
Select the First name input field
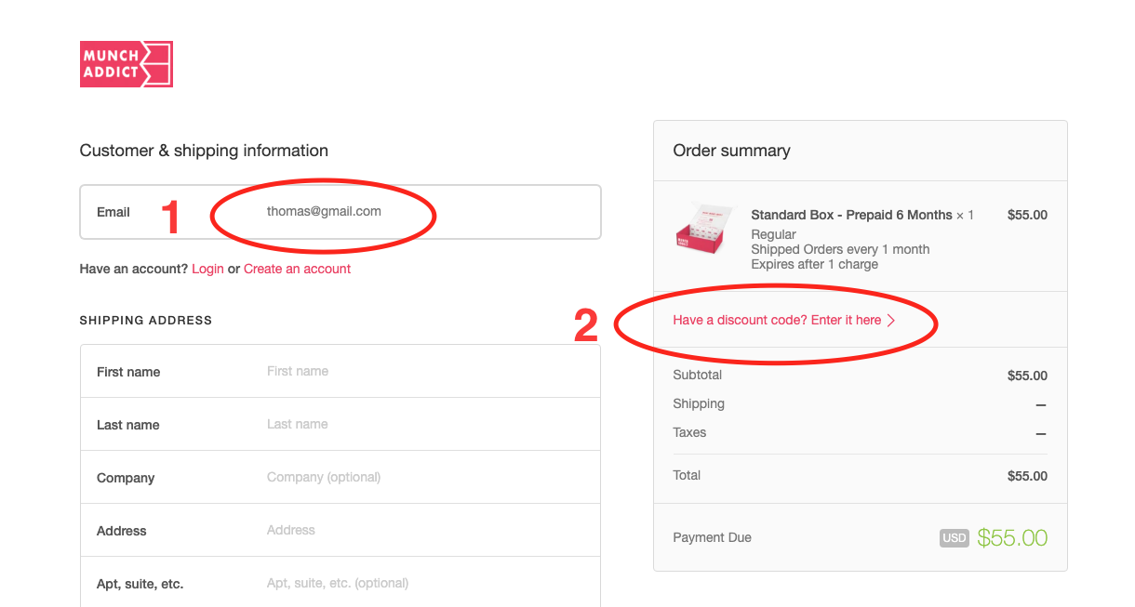click(x=340, y=371)
